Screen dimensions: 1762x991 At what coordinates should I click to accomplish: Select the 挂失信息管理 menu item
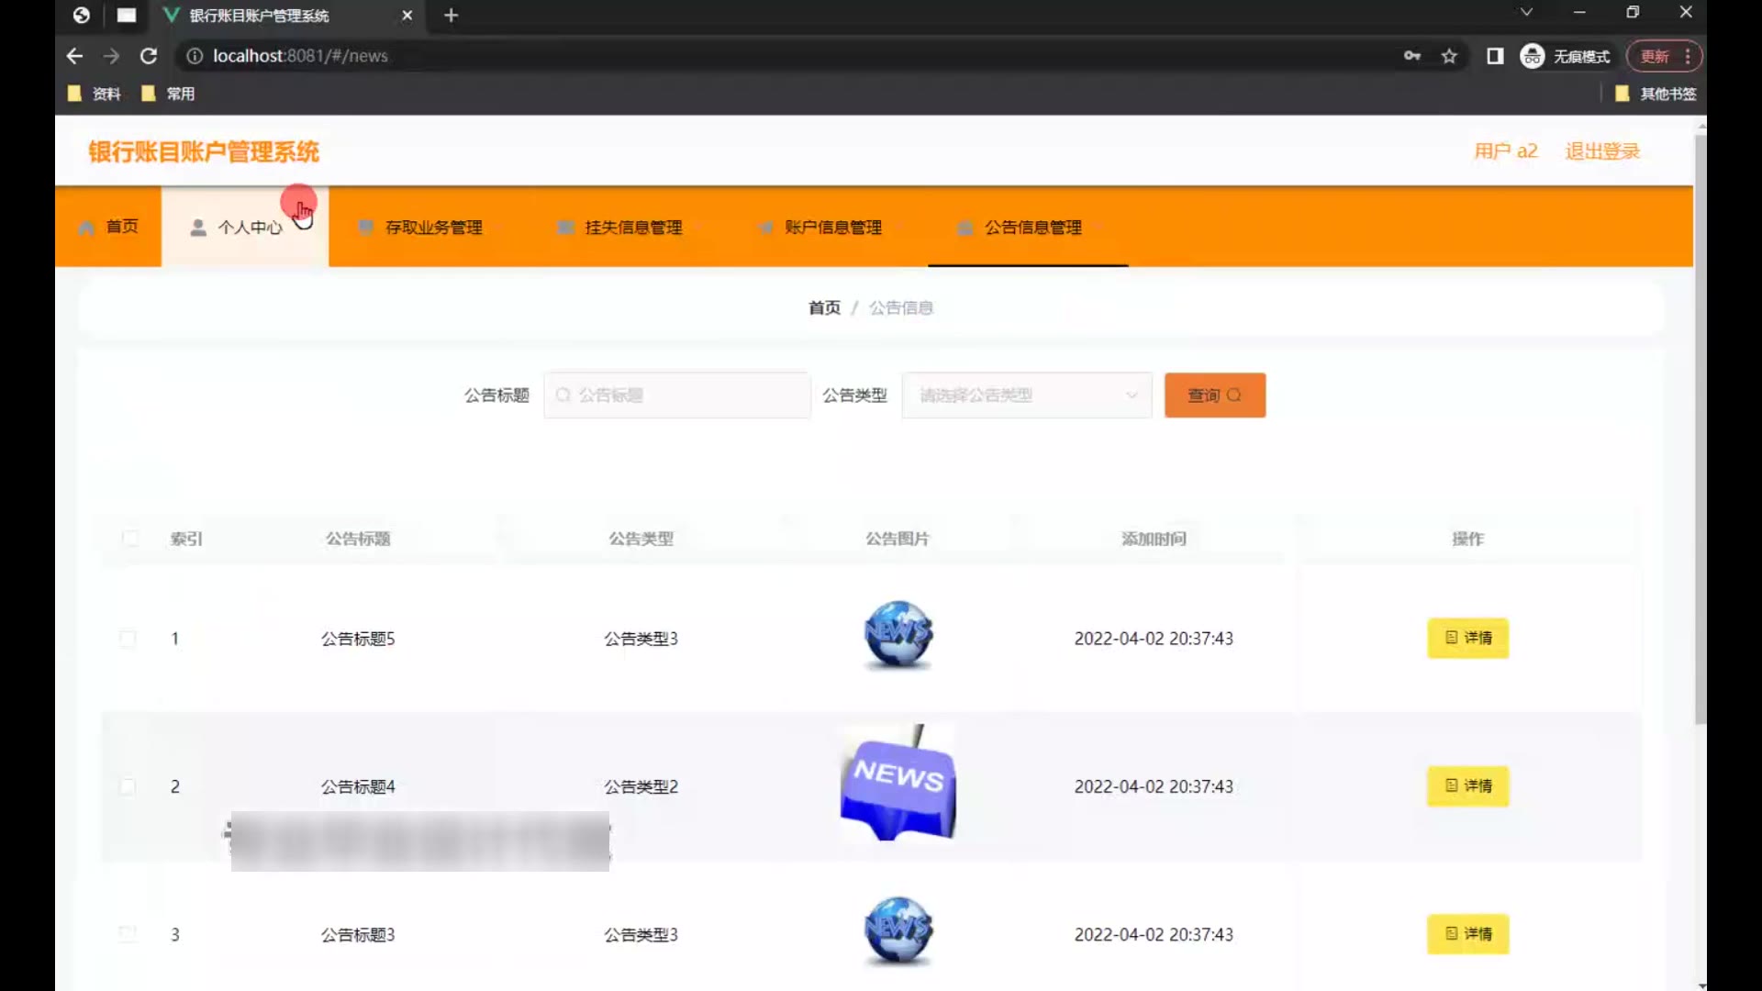[x=633, y=228]
